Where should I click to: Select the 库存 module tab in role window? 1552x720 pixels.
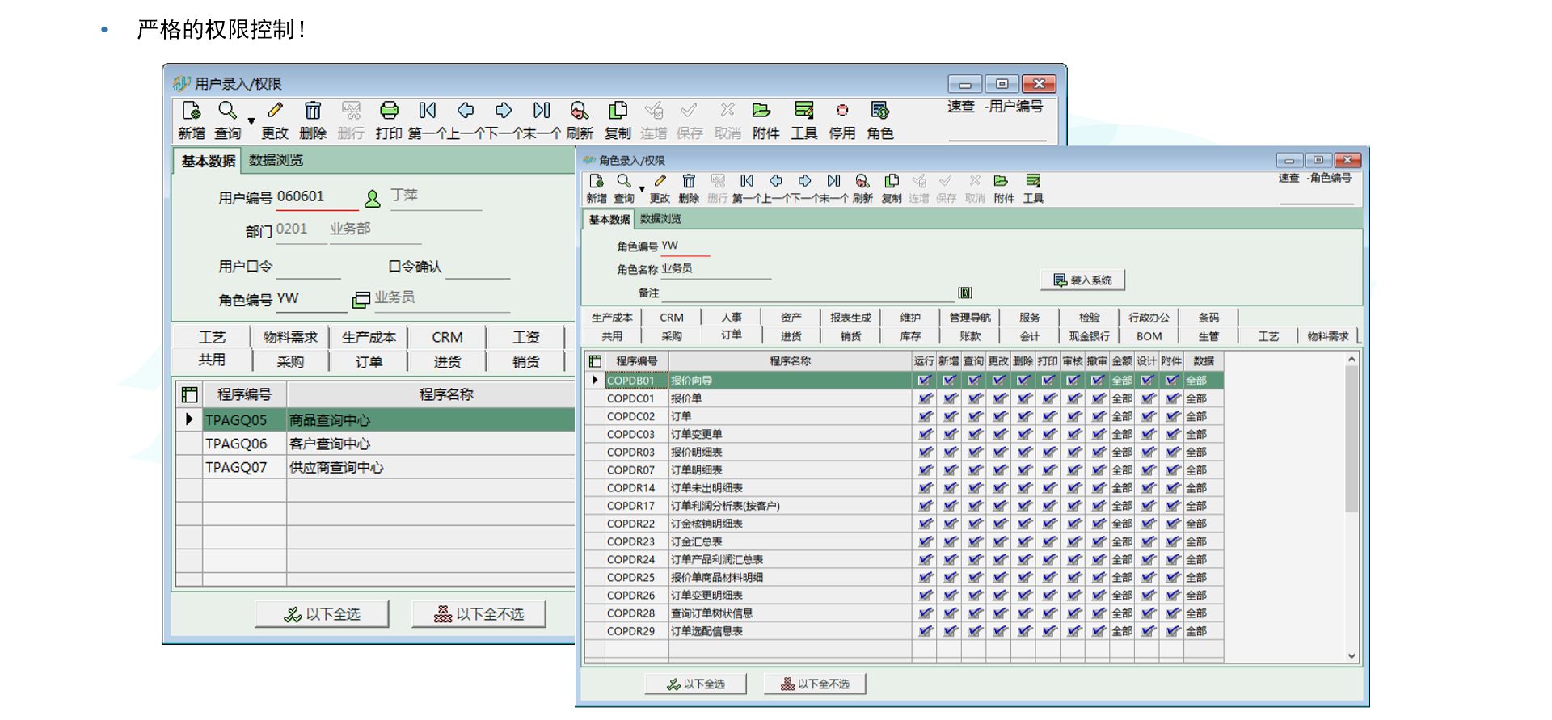pyautogui.click(x=910, y=336)
